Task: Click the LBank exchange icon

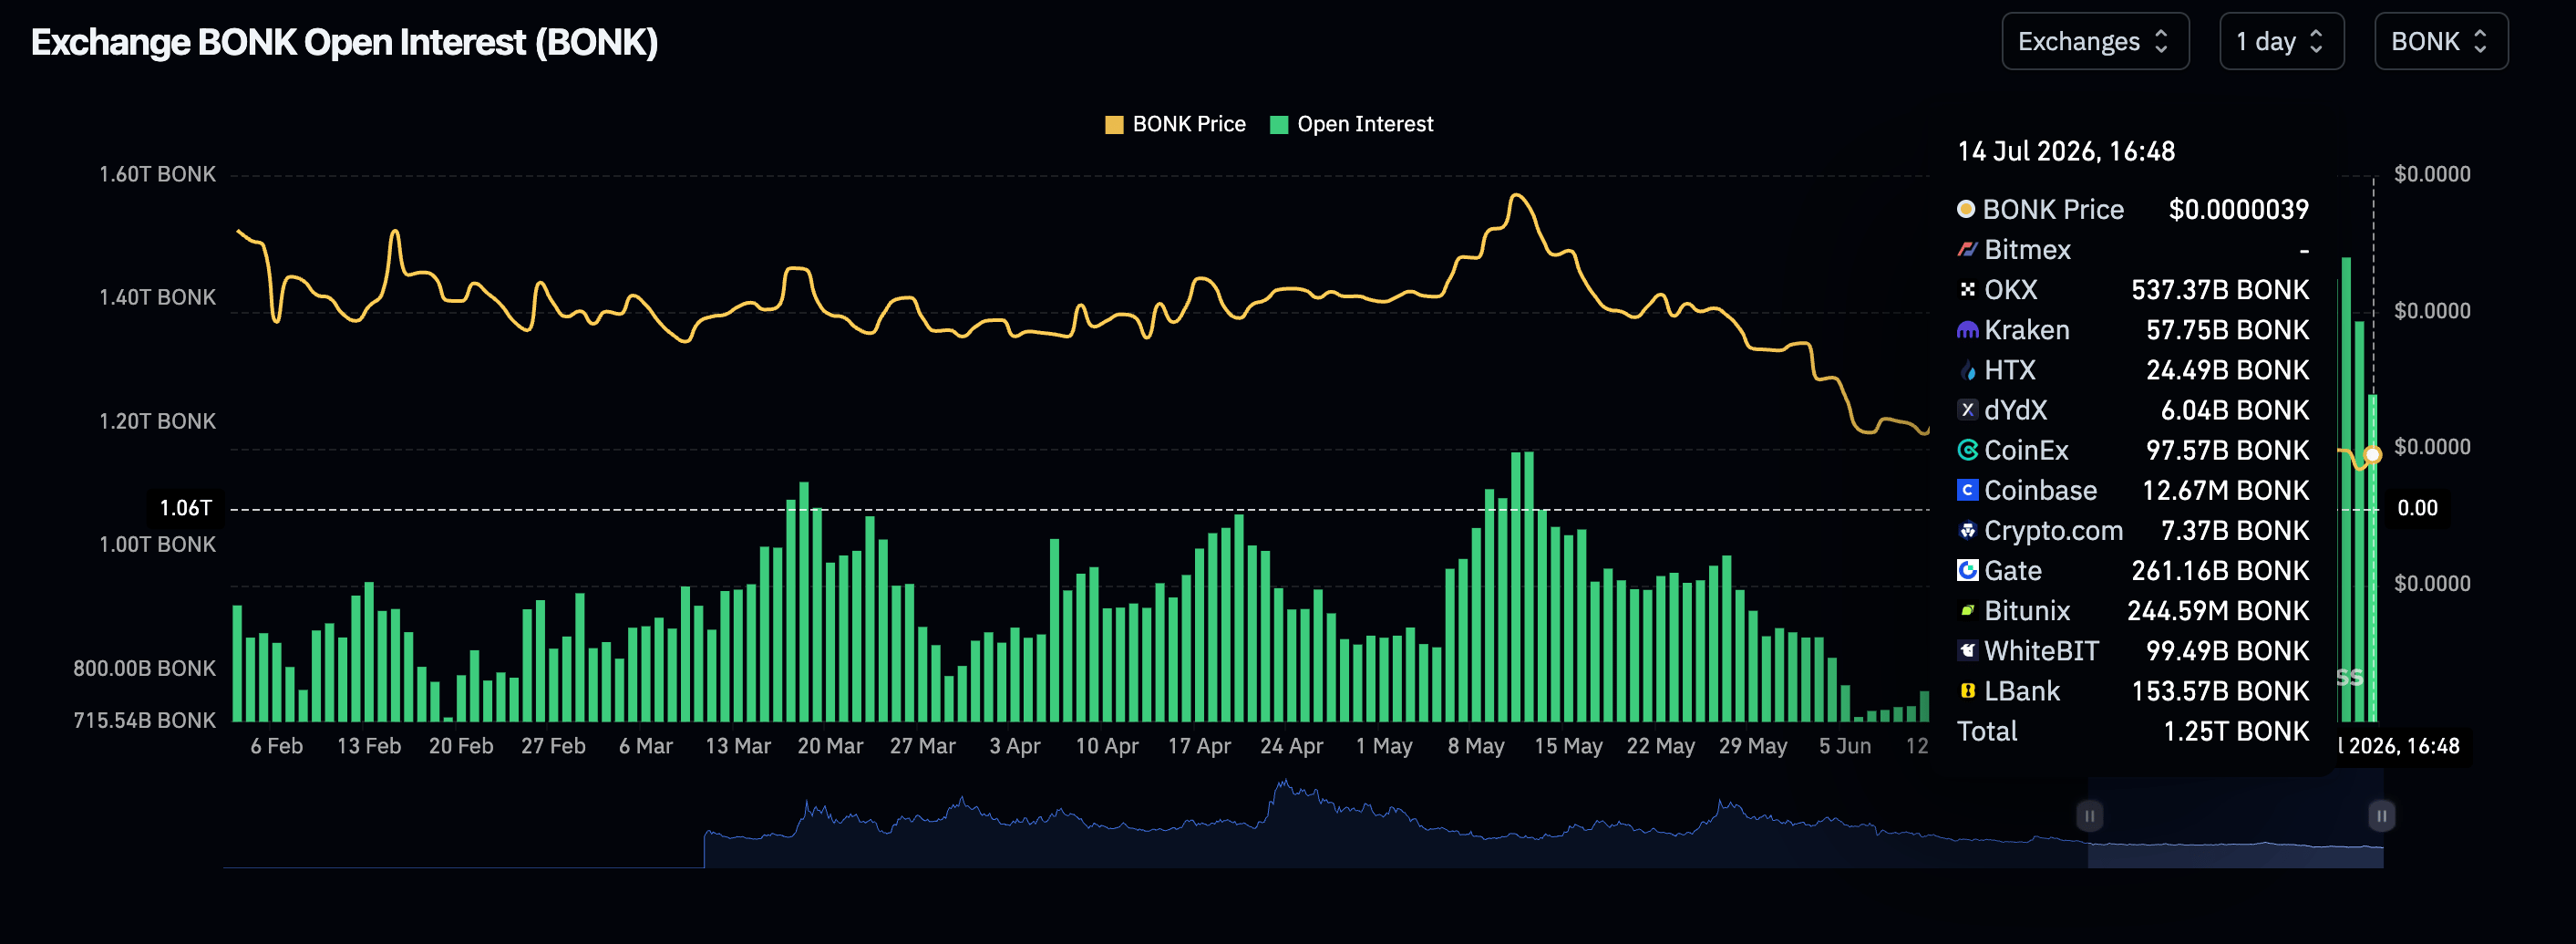Action: (x=1967, y=690)
